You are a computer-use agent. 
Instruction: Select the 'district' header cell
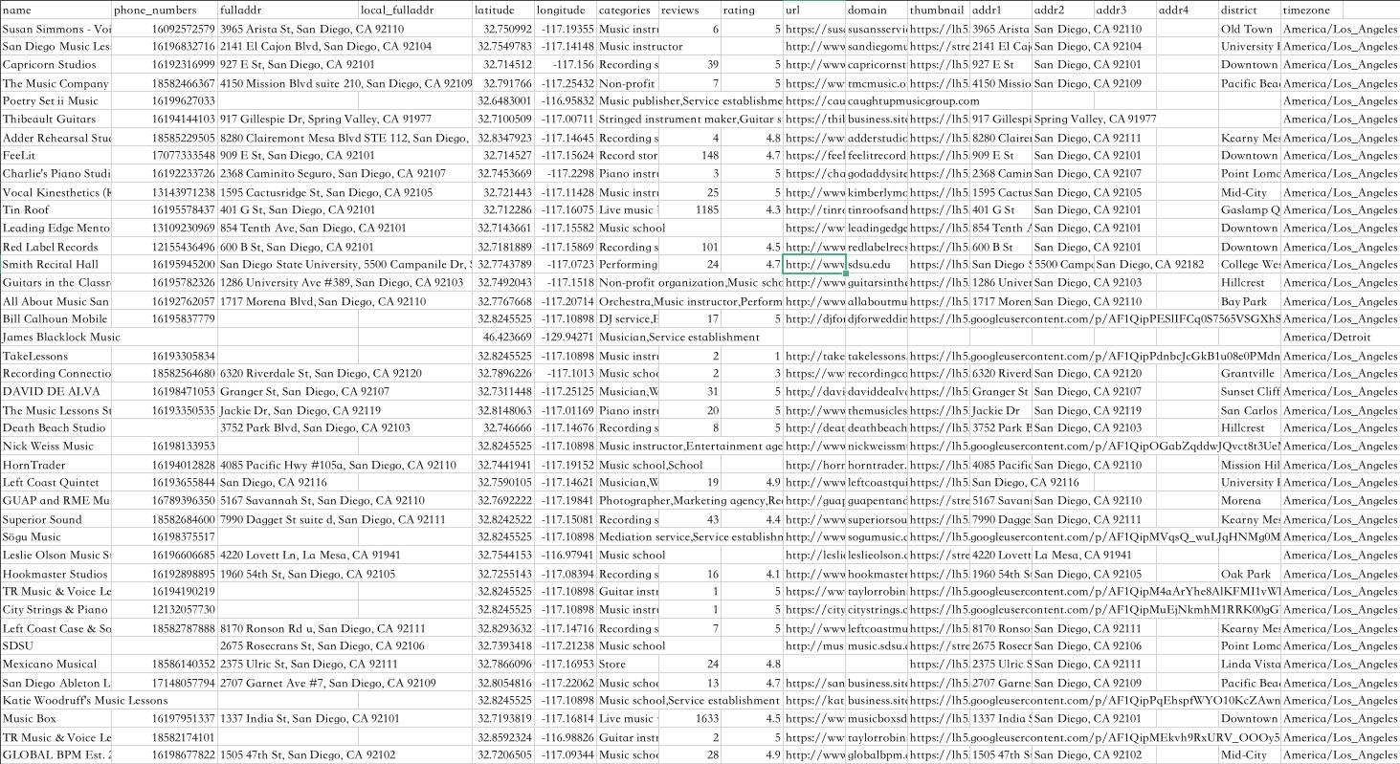pos(1250,10)
